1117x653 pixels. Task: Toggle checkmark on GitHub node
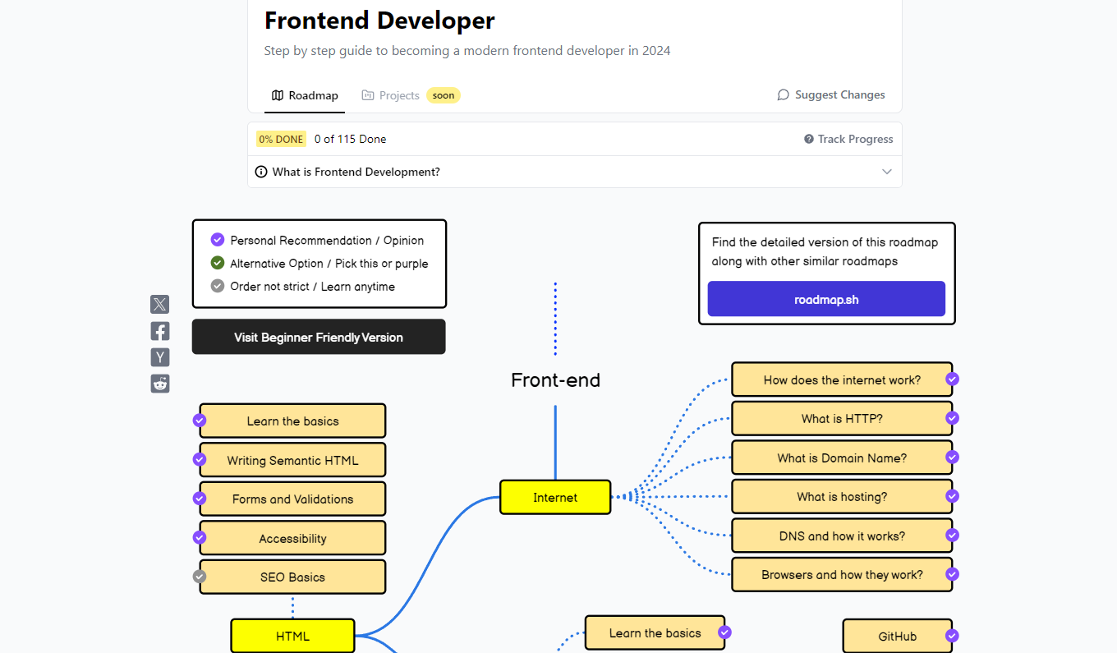pos(953,636)
